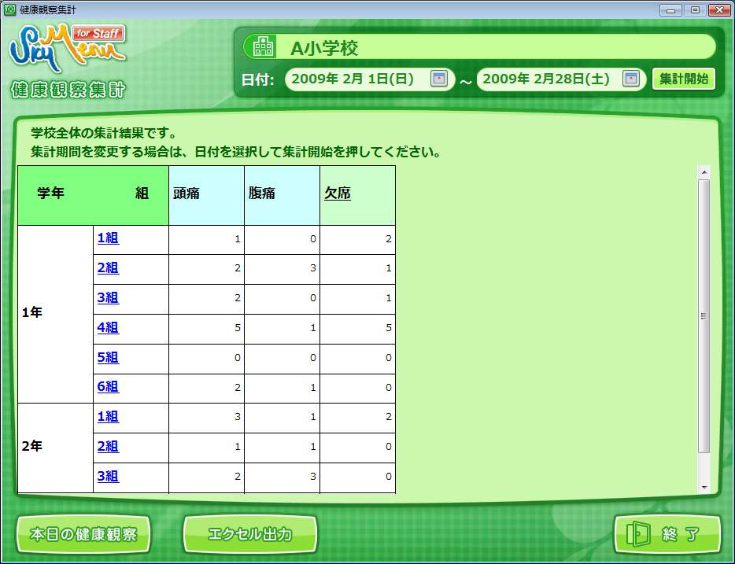Open 1年 4組 class link
The image size is (735, 564).
(x=108, y=328)
